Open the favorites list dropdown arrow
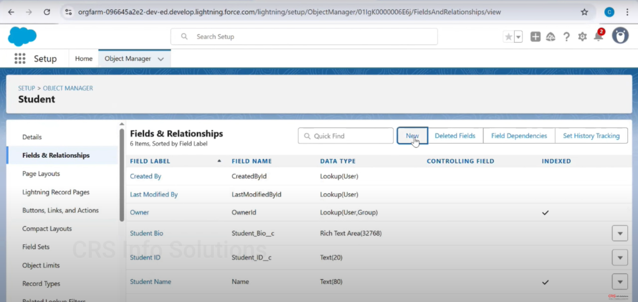 click(518, 37)
